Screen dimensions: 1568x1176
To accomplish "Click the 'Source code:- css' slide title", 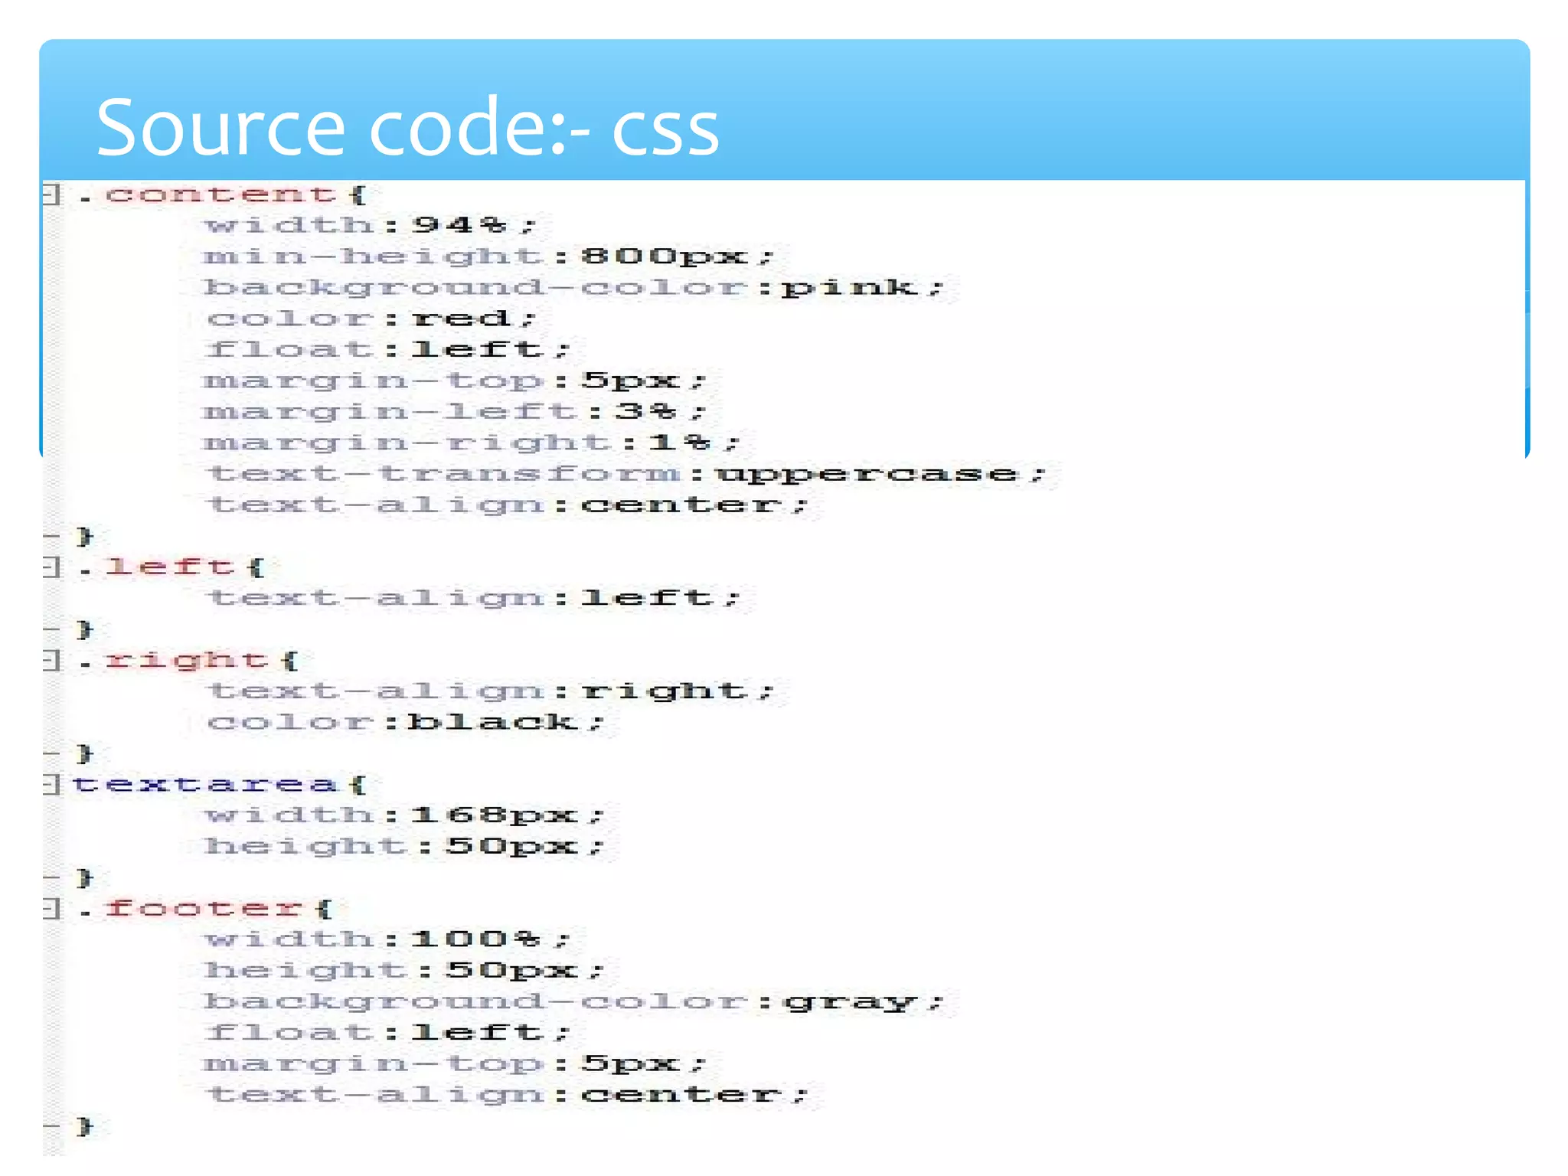I will click(x=407, y=127).
